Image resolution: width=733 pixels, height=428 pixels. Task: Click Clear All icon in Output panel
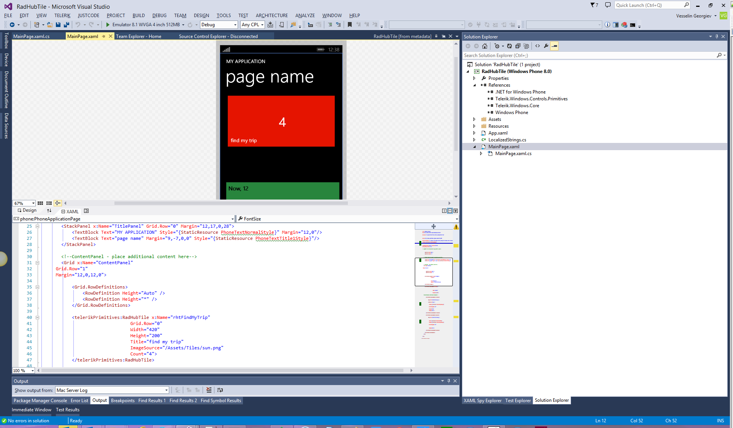(x=209, y=390)
